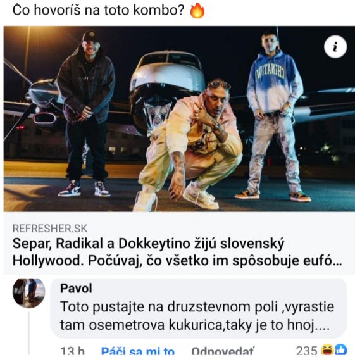Image resolution: width=355 pixels, height=357 pixels.
Task: Open Pavol's profile picture
Action: point(28,293)
